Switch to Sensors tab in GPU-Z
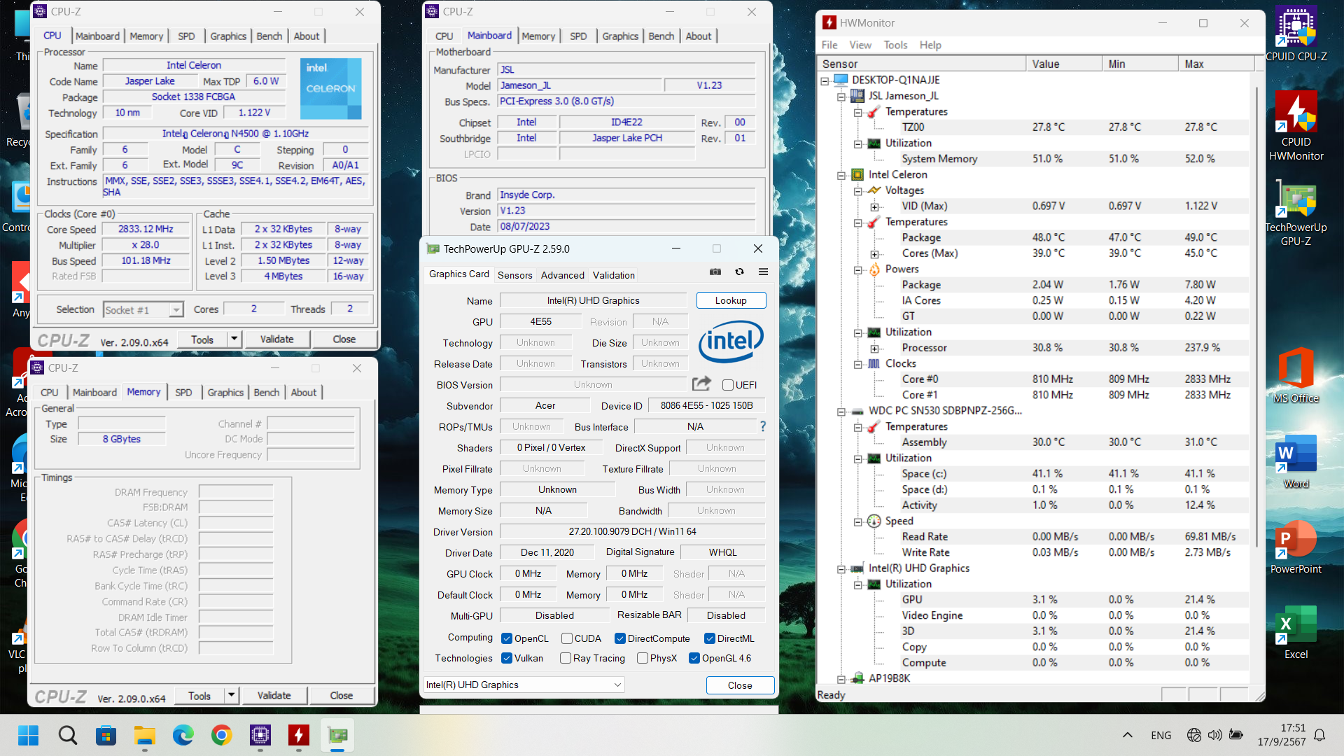1344x756 pixels. 514,275
